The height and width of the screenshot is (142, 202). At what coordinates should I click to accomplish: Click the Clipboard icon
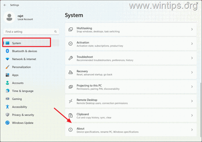[x=71, y=116]
